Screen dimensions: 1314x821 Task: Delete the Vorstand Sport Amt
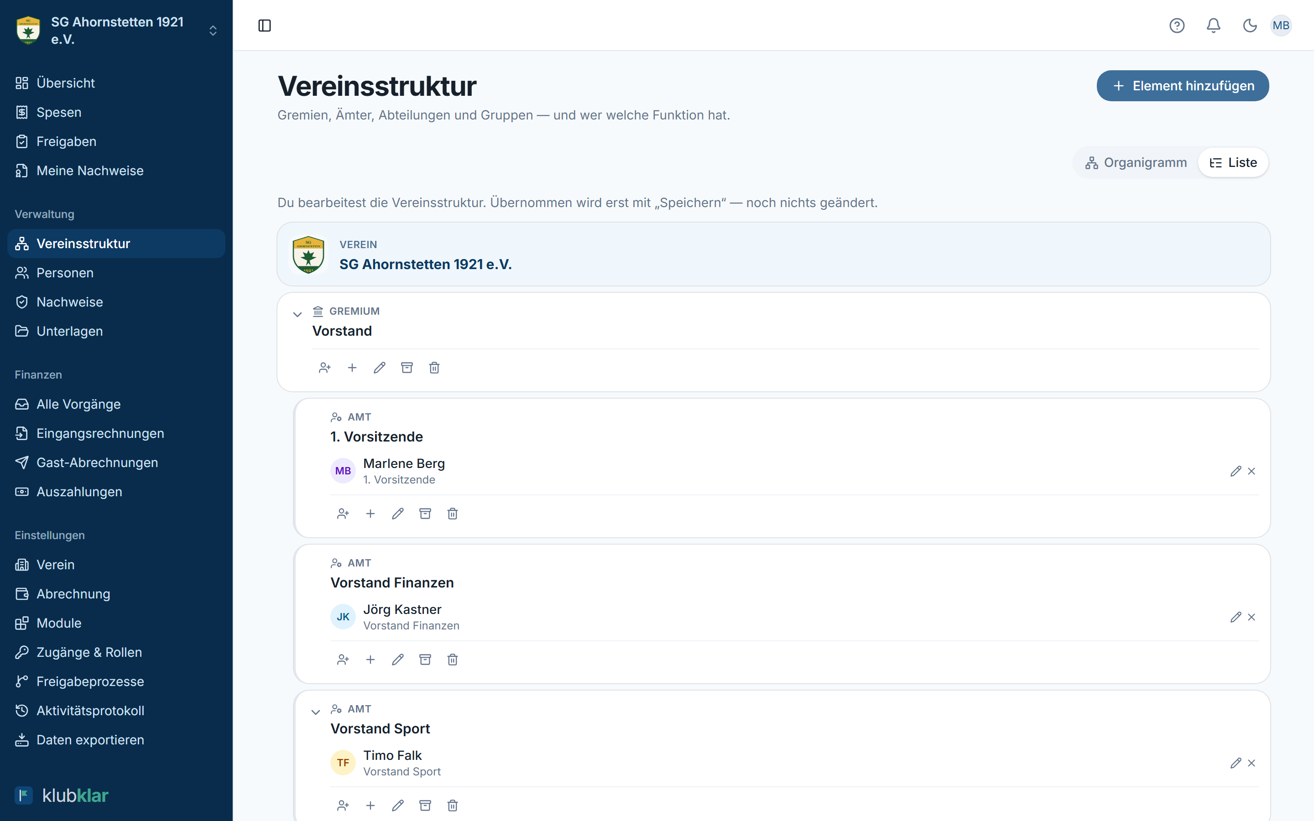pos(452,806)
